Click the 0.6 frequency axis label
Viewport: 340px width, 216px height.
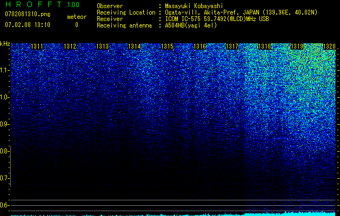tap(5, 205)
